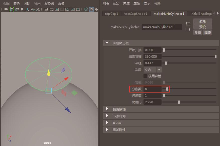Click the output connection arrow icon
Image resolution: width=220 pixels, height=146 pixels.
(x=188, y=29)
